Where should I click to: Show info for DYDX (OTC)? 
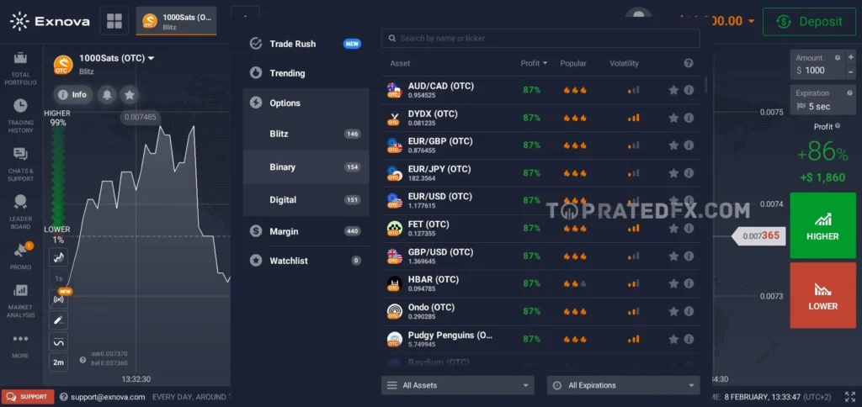tap(689, 118)
